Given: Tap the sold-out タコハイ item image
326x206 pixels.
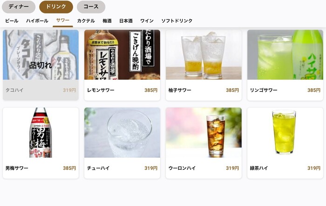Looking at the screenshot, I should pyautogui.click(x=41, y=55).
